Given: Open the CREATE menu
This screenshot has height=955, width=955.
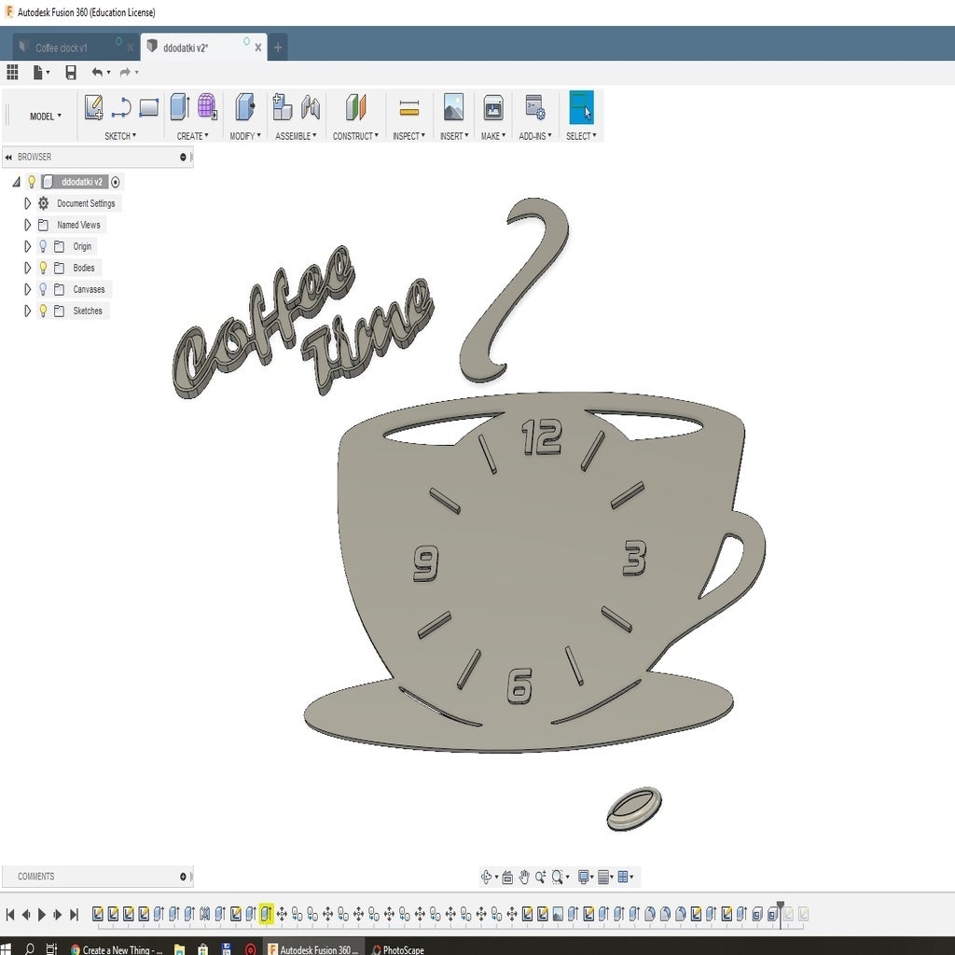Looking at the screenshot, I should coord(192,136).
